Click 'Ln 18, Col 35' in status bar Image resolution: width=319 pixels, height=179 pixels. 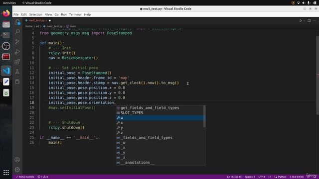pos(234,177)
